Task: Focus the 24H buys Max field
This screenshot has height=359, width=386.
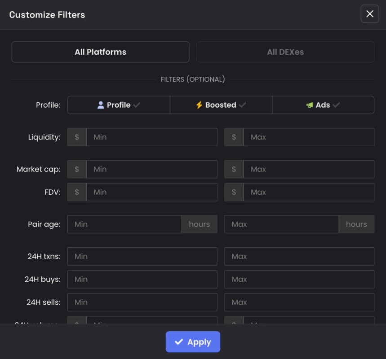Action: pyautogui.click(x=299, y=279)
